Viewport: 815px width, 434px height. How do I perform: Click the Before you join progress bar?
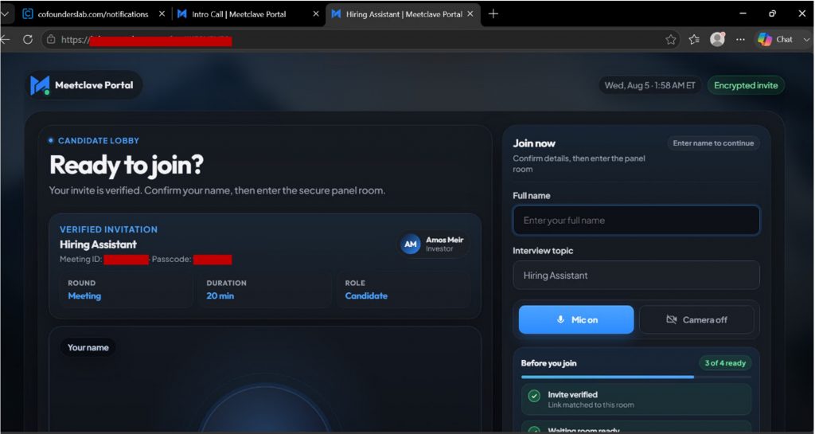pos(636,377)
